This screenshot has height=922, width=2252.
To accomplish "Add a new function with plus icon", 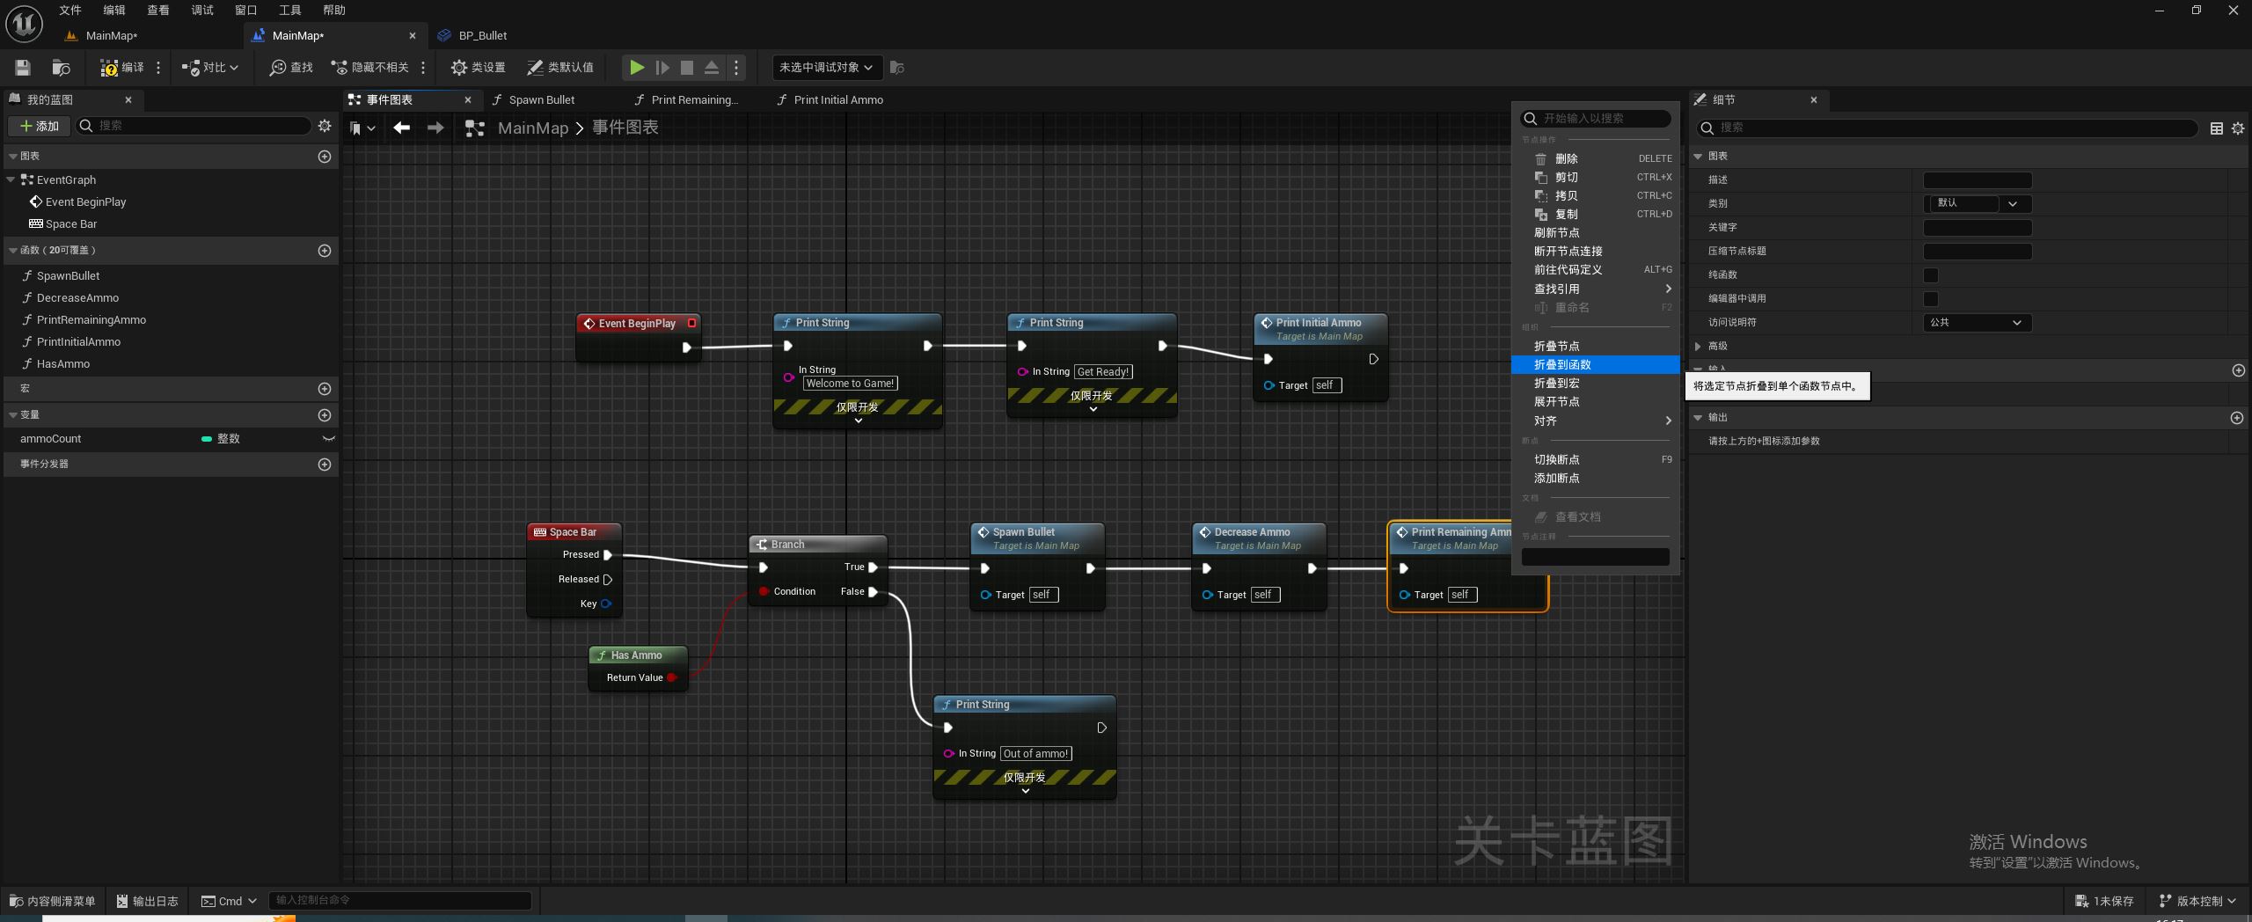I will pos(325,251).
